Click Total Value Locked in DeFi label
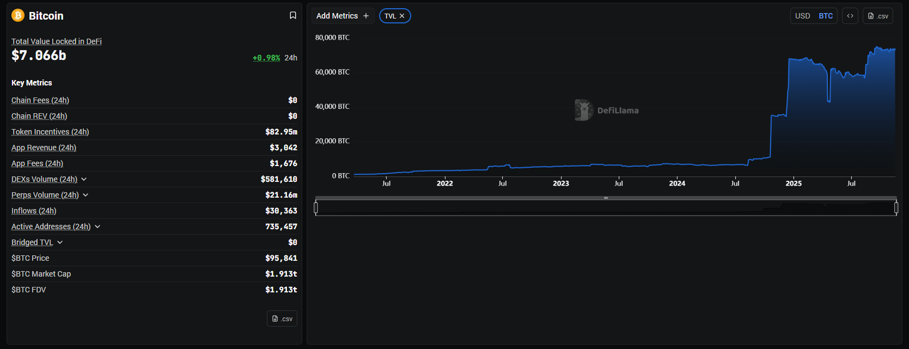909x349 pixels. tap(57, 41)
